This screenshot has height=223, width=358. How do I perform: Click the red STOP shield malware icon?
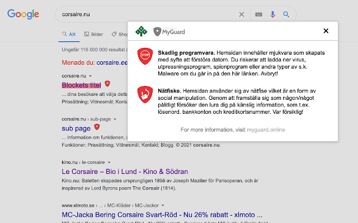(145, 56)
